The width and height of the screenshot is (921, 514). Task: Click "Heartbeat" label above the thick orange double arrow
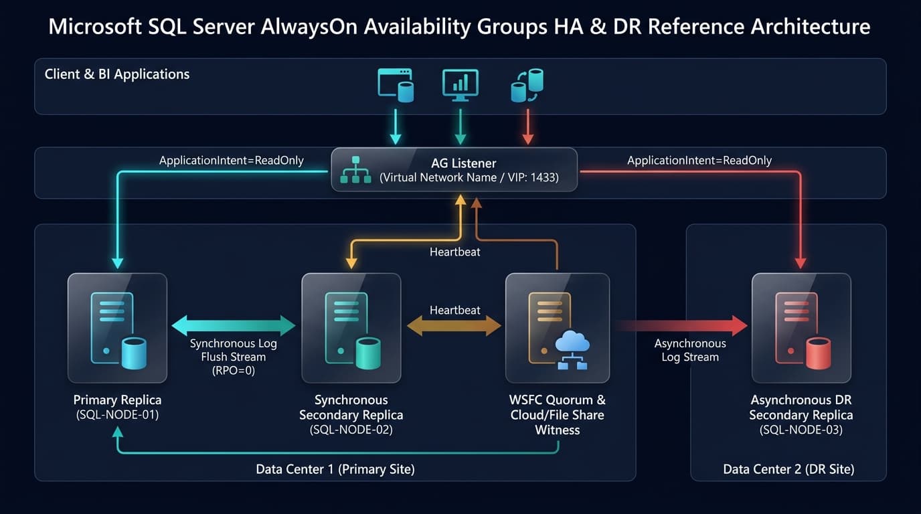pyautogui.click(x=455, y=311)
